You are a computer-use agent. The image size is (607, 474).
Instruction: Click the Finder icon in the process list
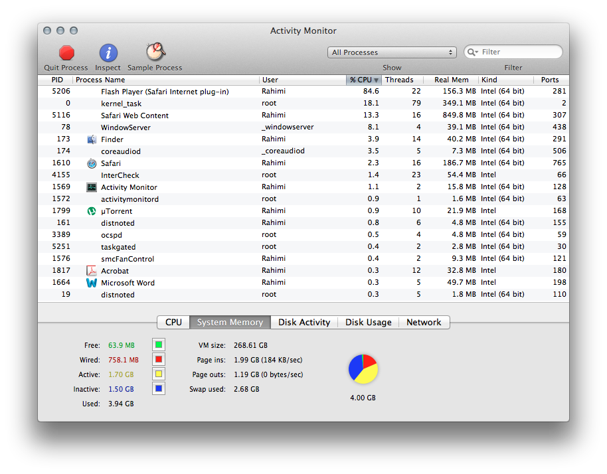(x=92, y=139)
